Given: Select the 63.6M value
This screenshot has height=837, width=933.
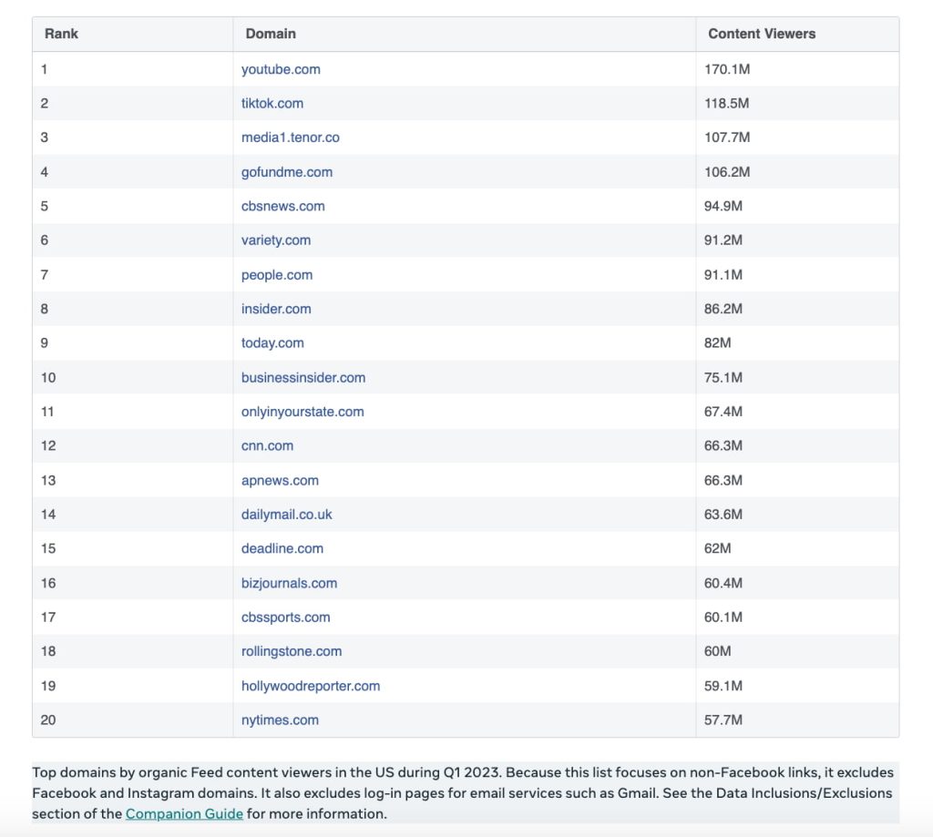Looking at the screenshot, I should tap(723, 514).
